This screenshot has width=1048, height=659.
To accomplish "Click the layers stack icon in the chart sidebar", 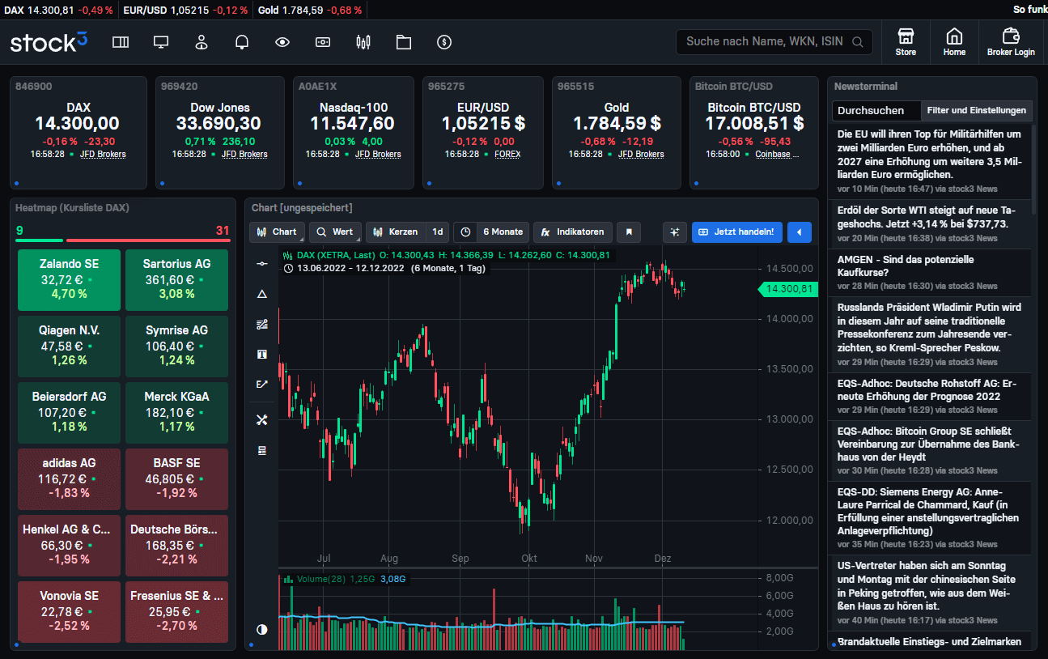I will point(261,450).
